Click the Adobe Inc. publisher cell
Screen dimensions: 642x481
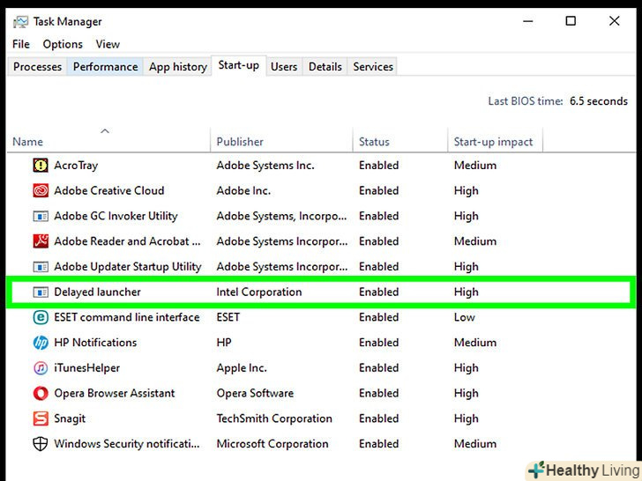coord(243,190)
